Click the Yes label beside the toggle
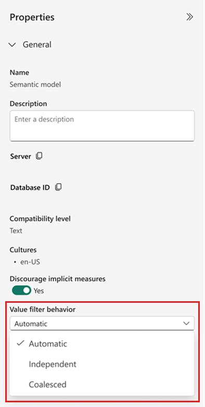This screenshot has height=407, width=205. (x=39, y=291)
